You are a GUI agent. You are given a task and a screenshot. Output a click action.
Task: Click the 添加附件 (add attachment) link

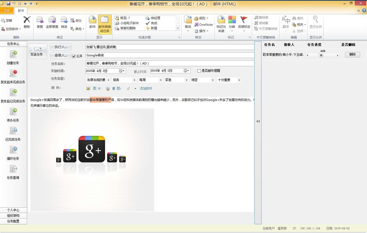tap(146, 88)
